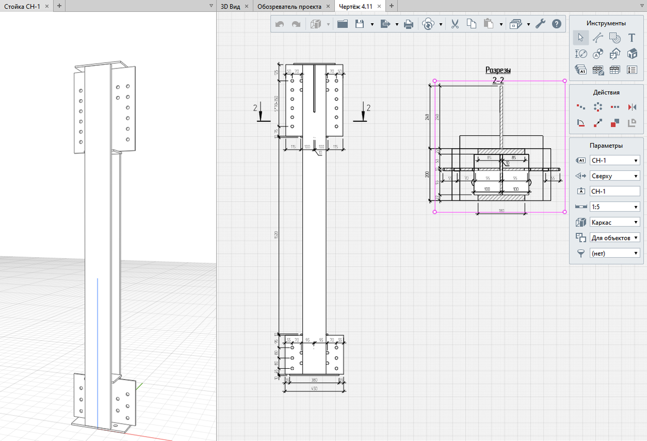Click the 3D cube visual style icon

pos(316,24)
